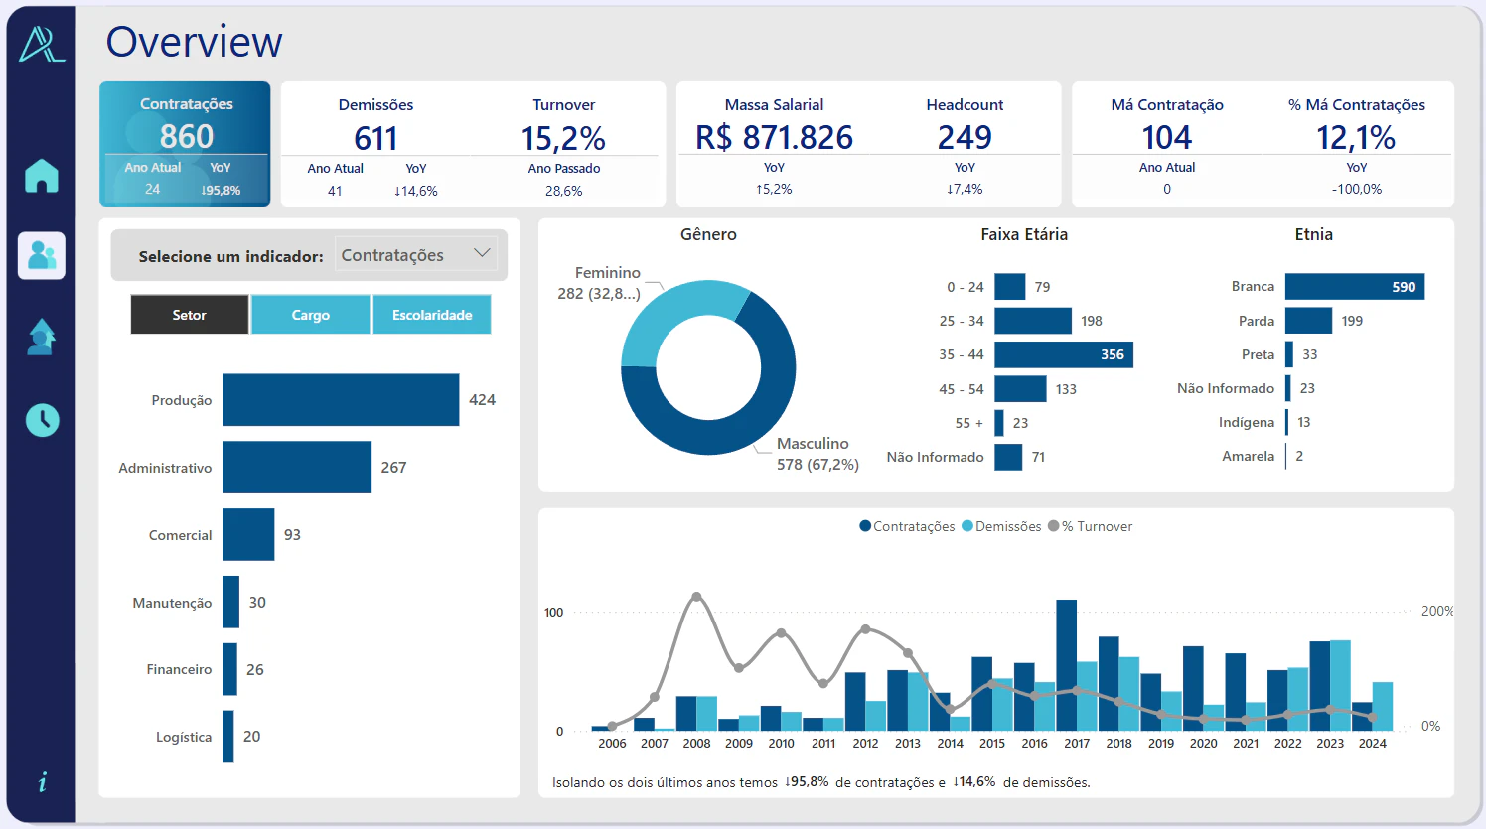This screenshot has width=1486, height=829.
Task: Click the Faixa Etária chart title
Action: 1024,234
